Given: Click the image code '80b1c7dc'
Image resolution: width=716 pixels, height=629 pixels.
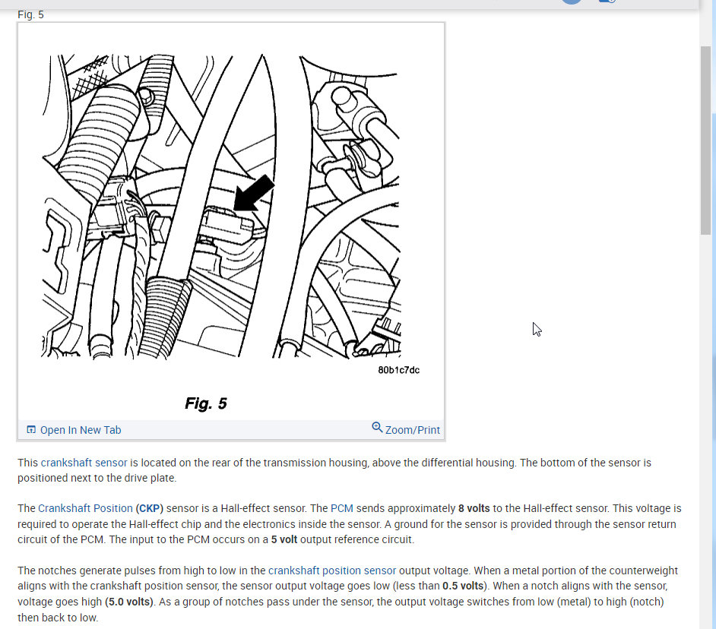Looking at the screenshot, I should tap(398, 370).
